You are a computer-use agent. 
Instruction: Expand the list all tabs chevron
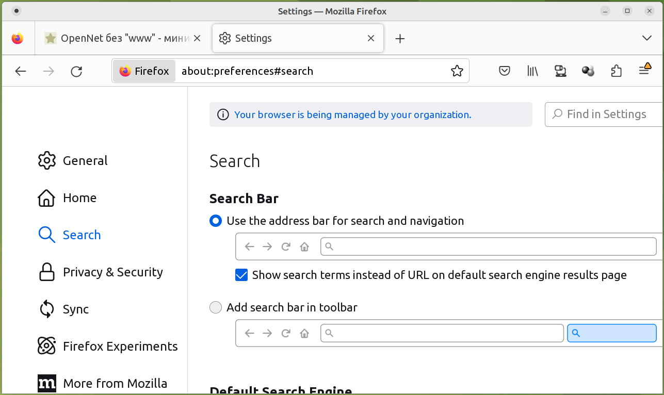point(647,38)
